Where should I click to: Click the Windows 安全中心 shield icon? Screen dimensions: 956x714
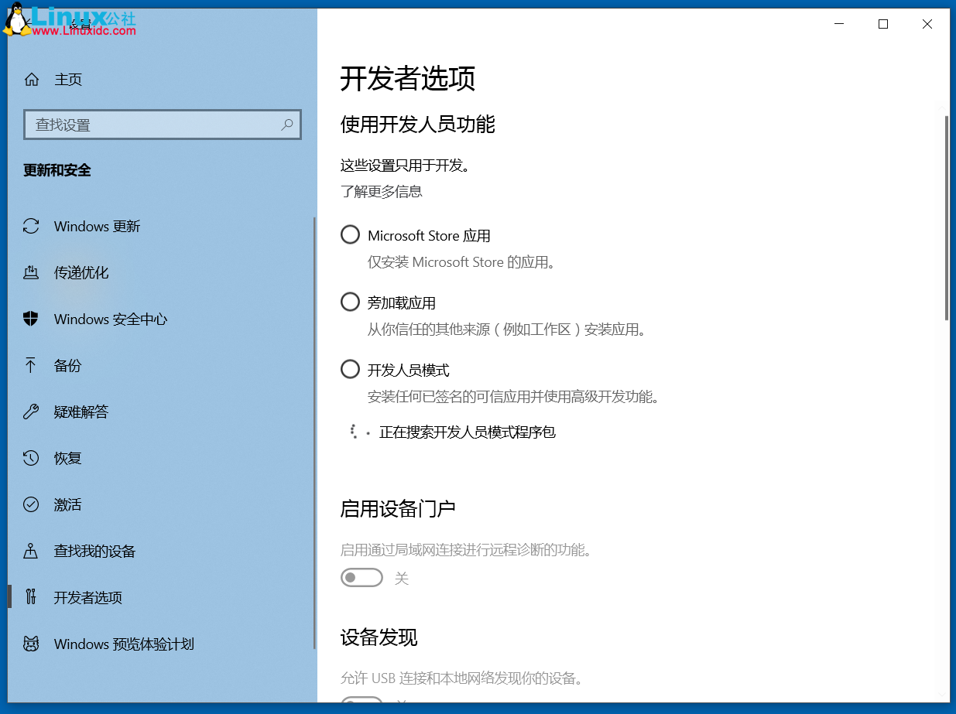click(31, 319)
